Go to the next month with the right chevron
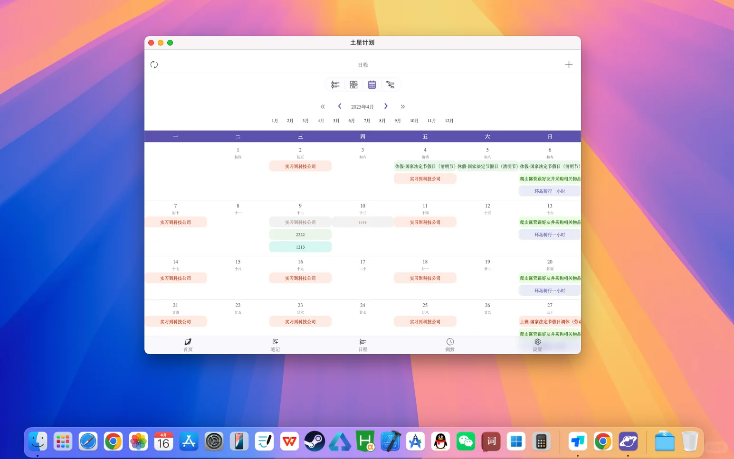 pyautogui.click(x=386, y=106)
